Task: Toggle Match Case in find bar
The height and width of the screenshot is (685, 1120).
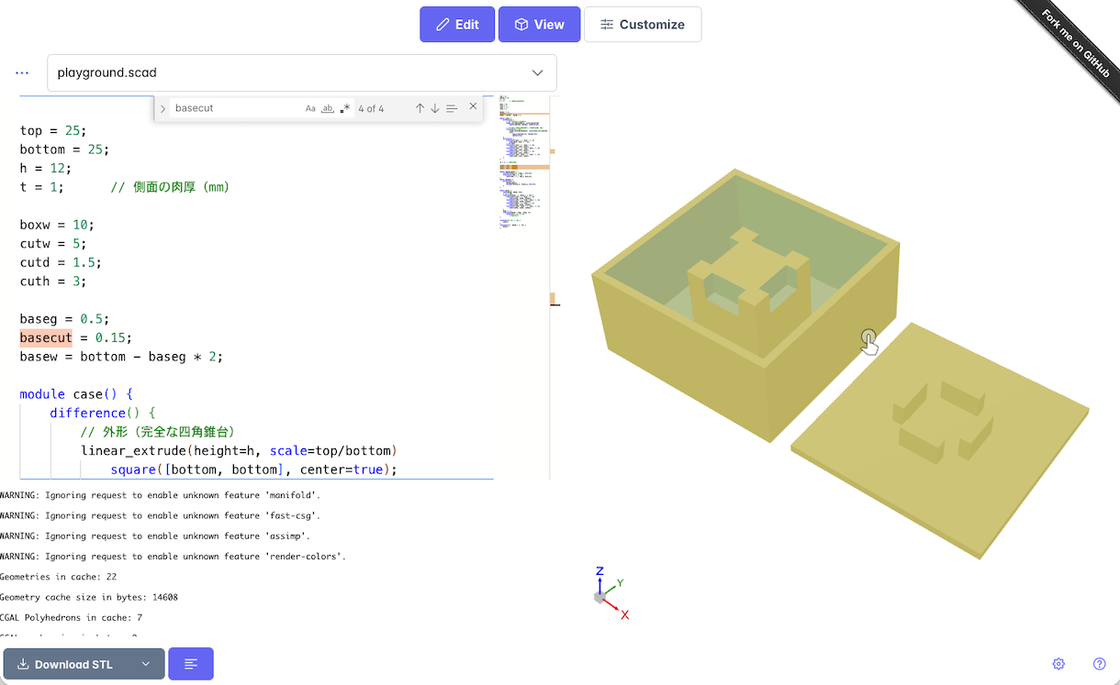Action: (x=310, y=108)
